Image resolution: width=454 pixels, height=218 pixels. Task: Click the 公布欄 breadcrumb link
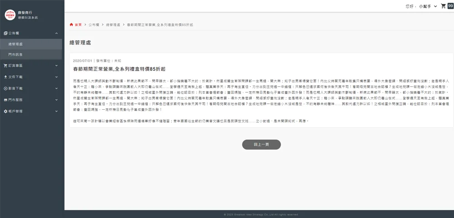click(x=94, y=24)
